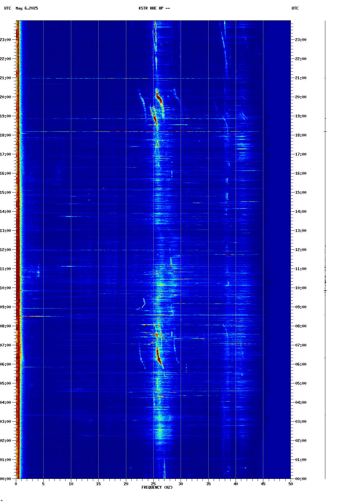
Task: Click the 0 Hz frequency tick label
Action: (x=16, y=484)
